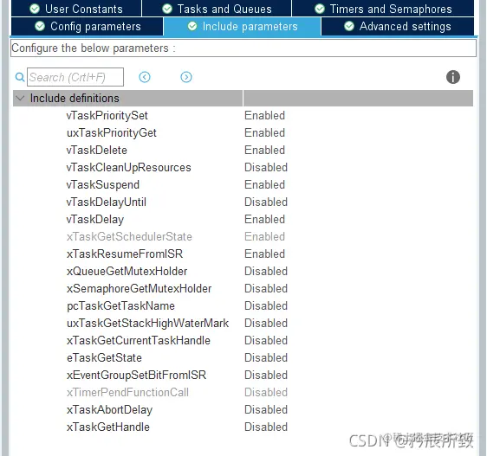This screenshot has height=456, width=487.
Task: Click xEventGroupSetBitFromISR Disabled value
Action: pyautogui.click(x=266, y=375)
